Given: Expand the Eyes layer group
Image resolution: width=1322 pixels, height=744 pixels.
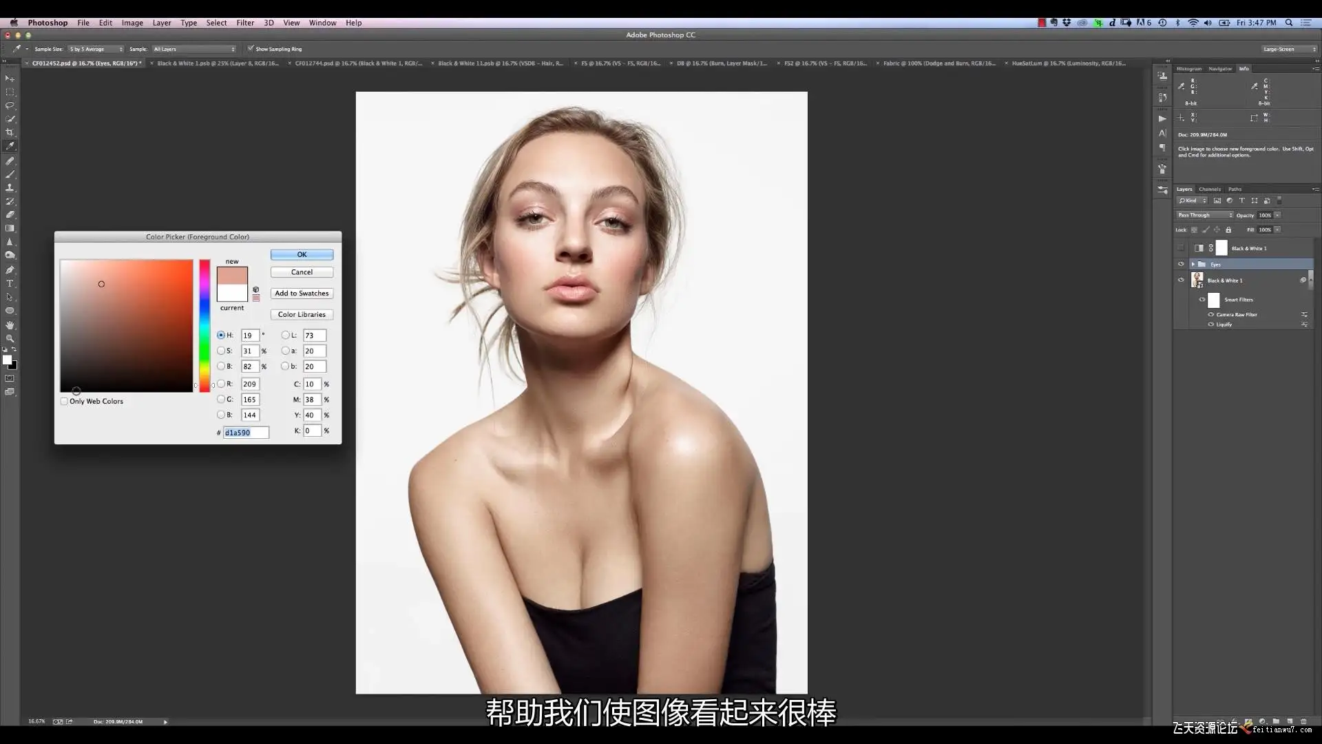Looking at the screenshot, I should coord(1193,264).
